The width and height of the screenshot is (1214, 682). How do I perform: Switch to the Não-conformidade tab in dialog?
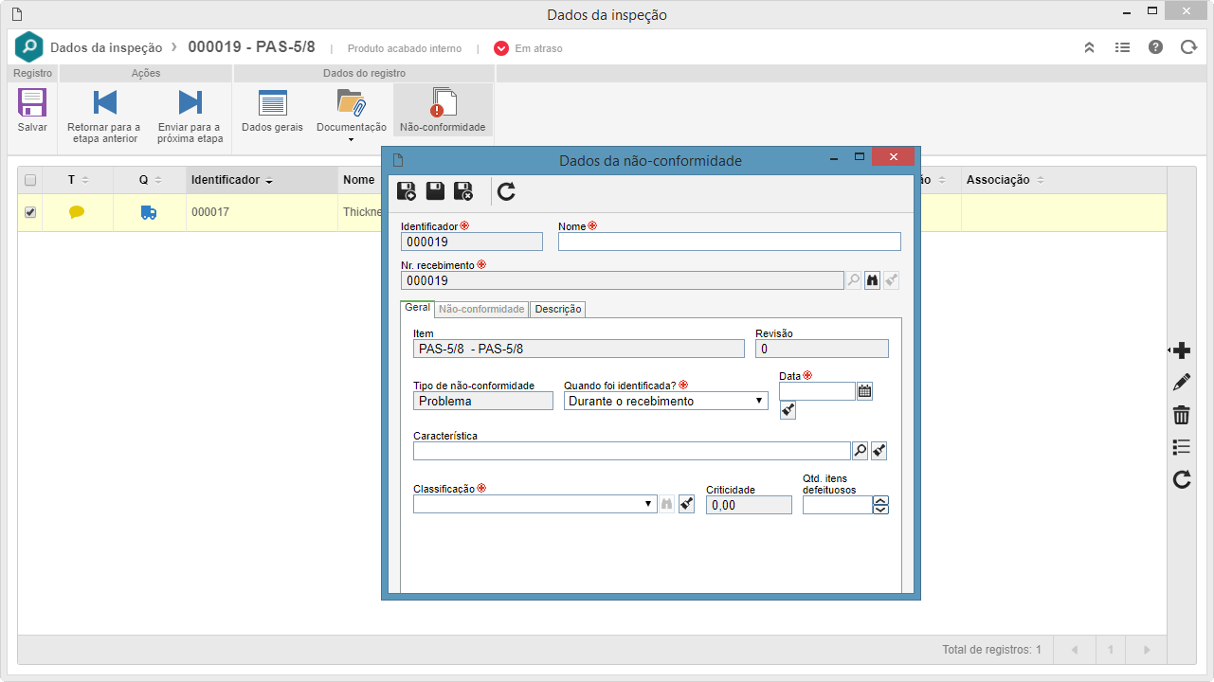click(x=481, y=309)
